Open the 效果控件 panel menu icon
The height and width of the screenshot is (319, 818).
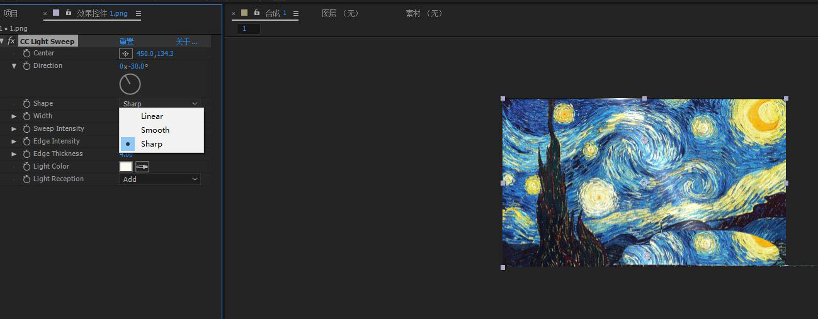(x=139, y=13)
